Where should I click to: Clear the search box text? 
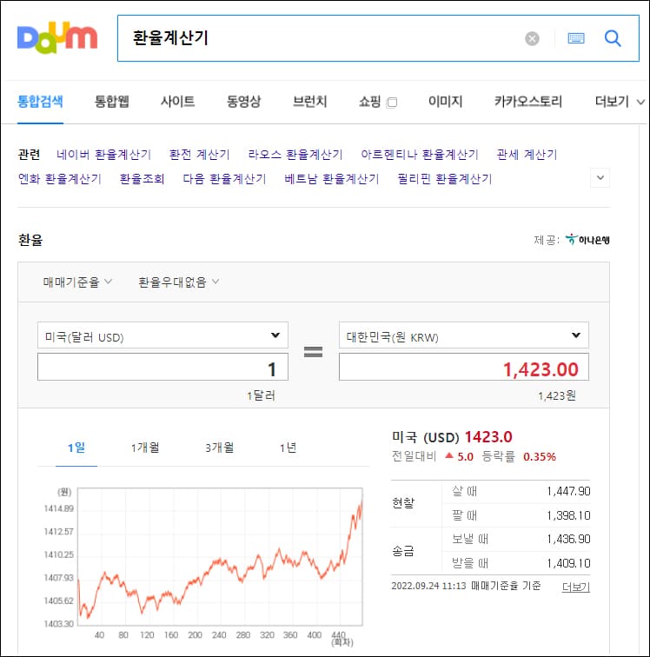tap(532, 38)
